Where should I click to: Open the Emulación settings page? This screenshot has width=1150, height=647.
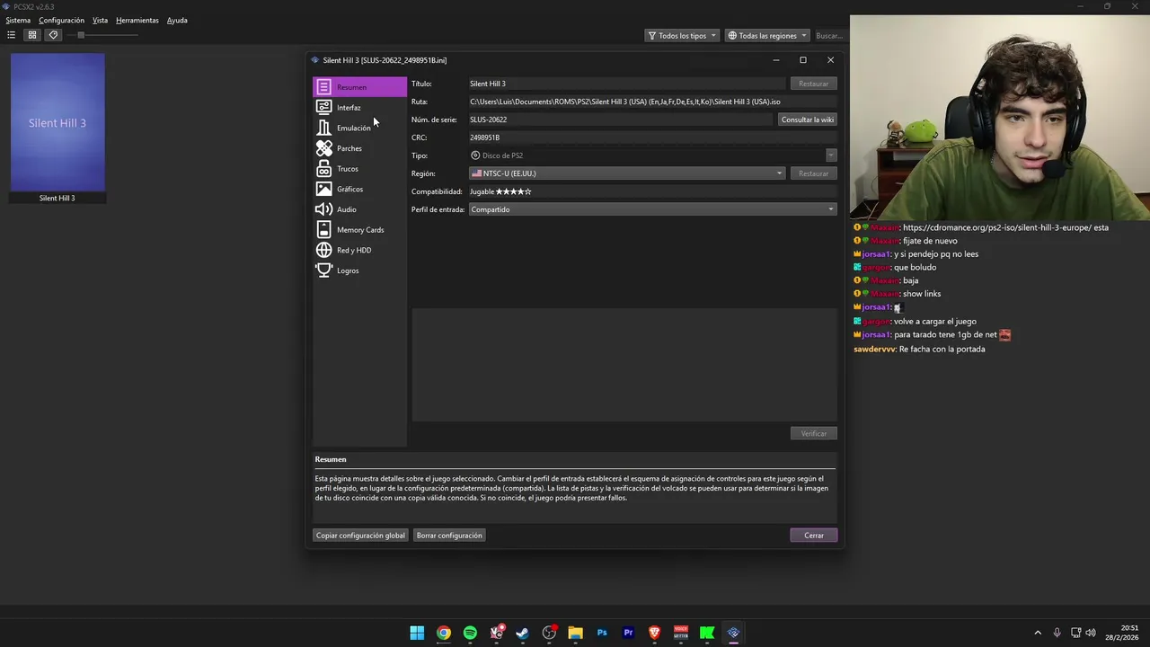(x=359, y=128)
